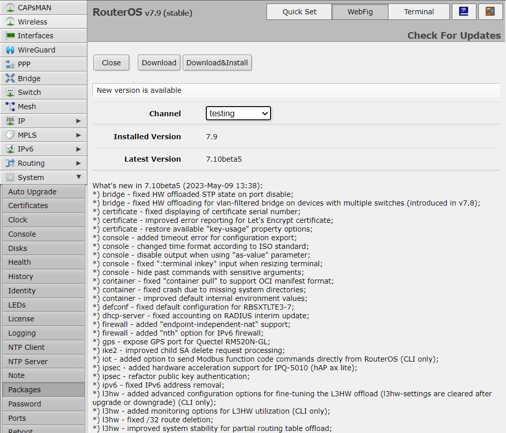
Task: Click the Wireless icon in sidebar
Action: click(x=10, y=22)
